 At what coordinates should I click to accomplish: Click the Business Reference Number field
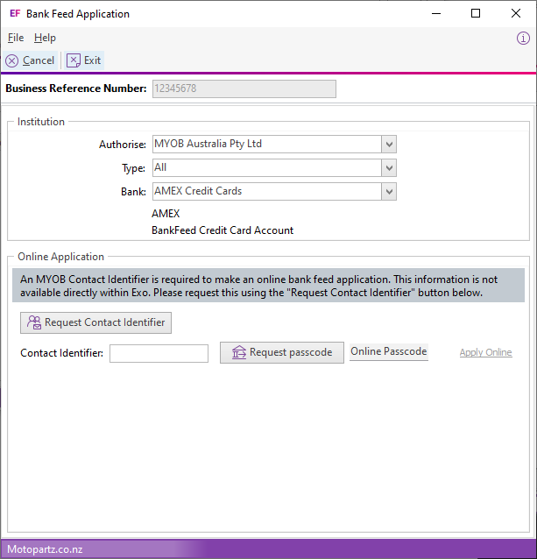[x=244, y=88]
